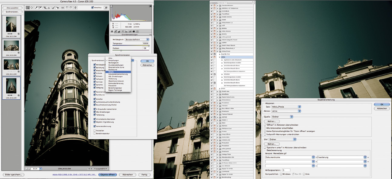Open the Satz dropdown showing Velvia_Provia
Screen dimensions: 392x179
(286, 107)
